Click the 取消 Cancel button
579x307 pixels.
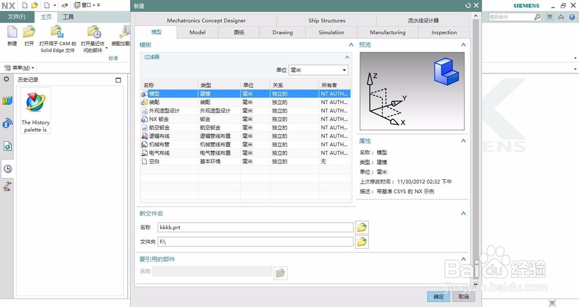463,297
